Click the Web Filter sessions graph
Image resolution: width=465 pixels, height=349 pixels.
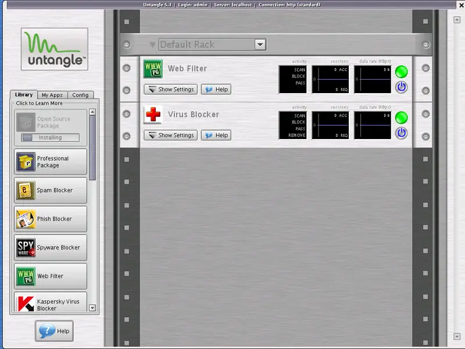330,79
